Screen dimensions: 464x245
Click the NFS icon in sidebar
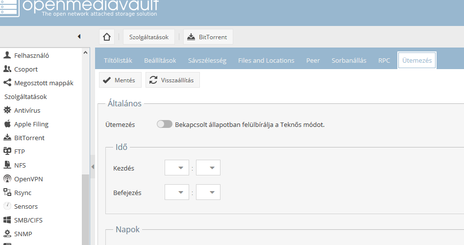click(x=7, y=165)
